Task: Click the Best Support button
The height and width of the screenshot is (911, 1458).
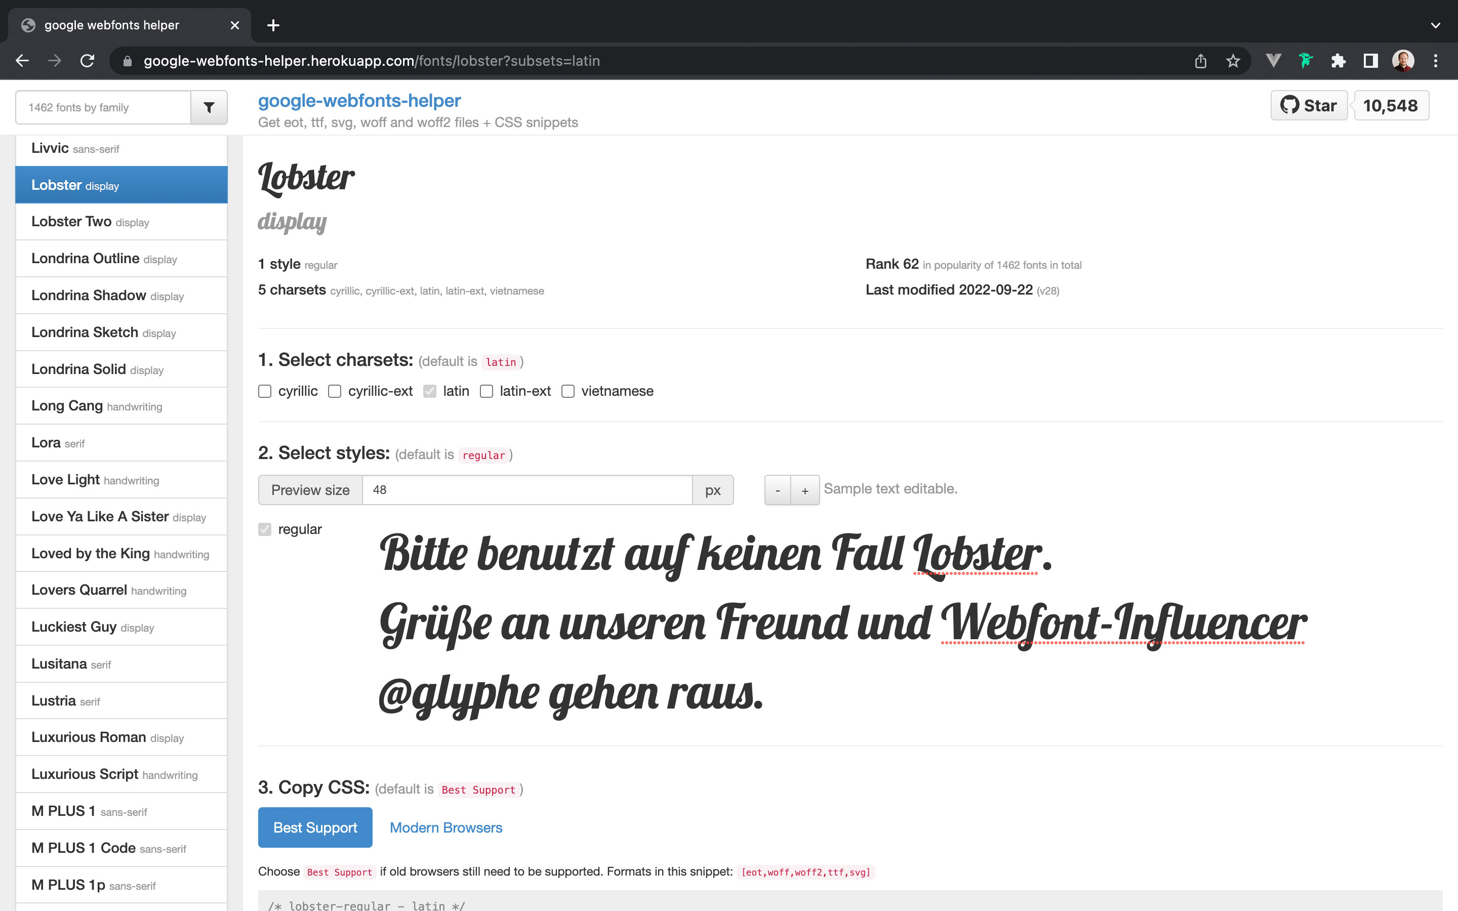Action: click(314, 827)
